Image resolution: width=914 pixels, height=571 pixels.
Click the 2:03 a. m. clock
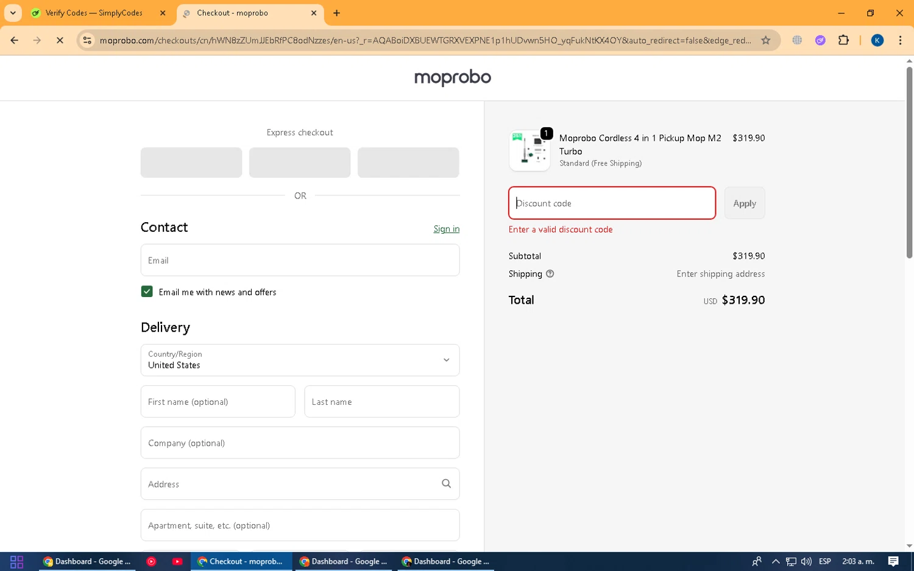click(858, 561)
